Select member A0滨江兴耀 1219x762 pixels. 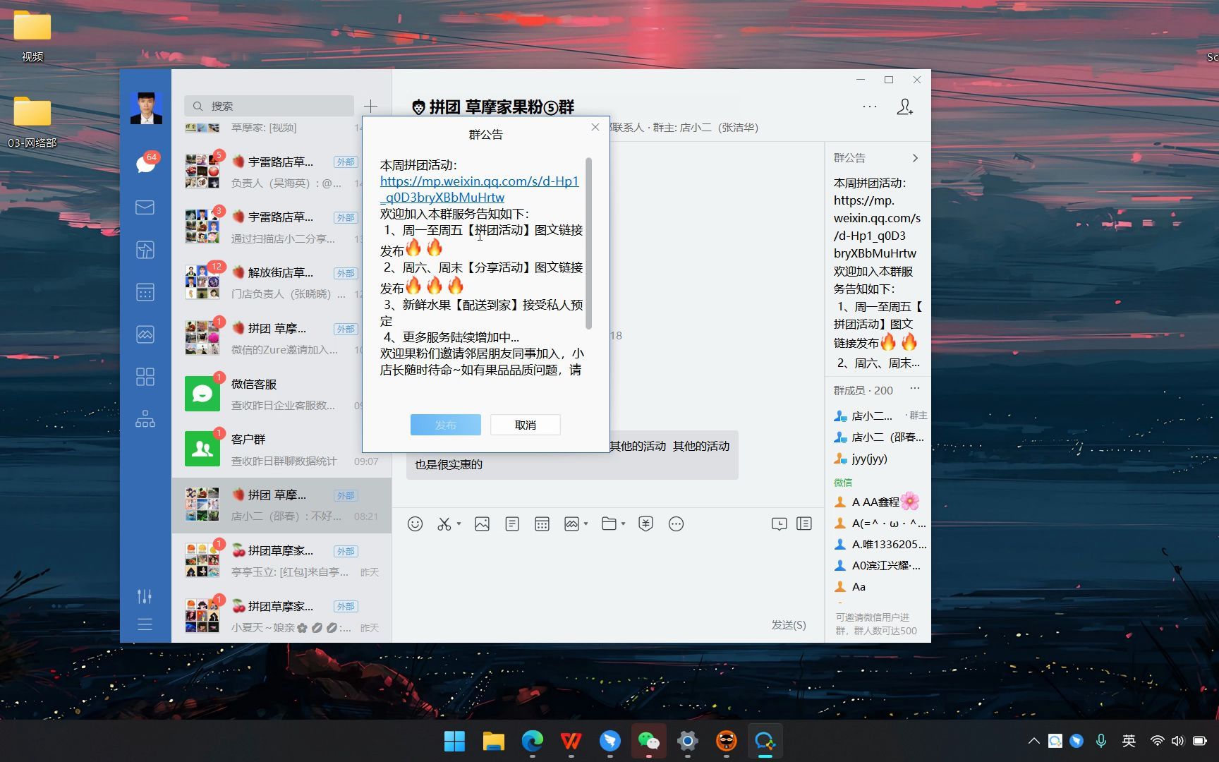click(878, 565)
